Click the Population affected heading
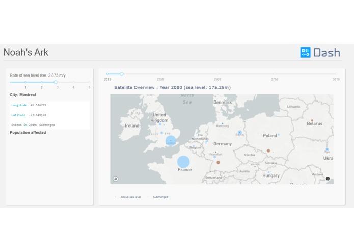 coord(28,133)
